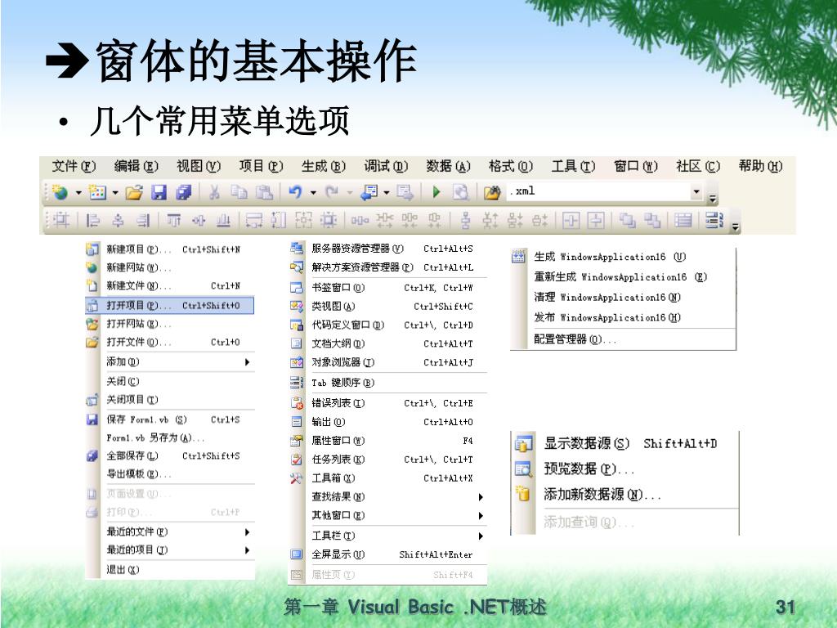Open dropdown arrow beside Navigate Backward icon
Viewport: 837px width, 628px height.
pyautogui.click(x=387, y=192)
